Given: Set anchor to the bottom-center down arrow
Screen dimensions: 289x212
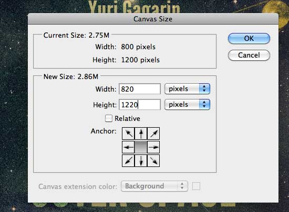Looking at the screenshot, I should 141,161.
